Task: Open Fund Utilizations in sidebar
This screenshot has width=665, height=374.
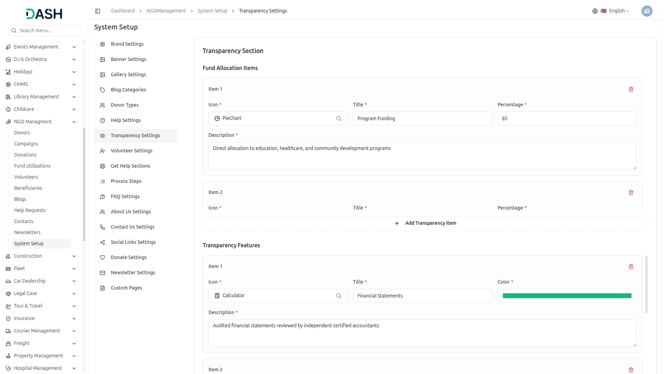Action: pyautogui.click(x=32, y=166)
